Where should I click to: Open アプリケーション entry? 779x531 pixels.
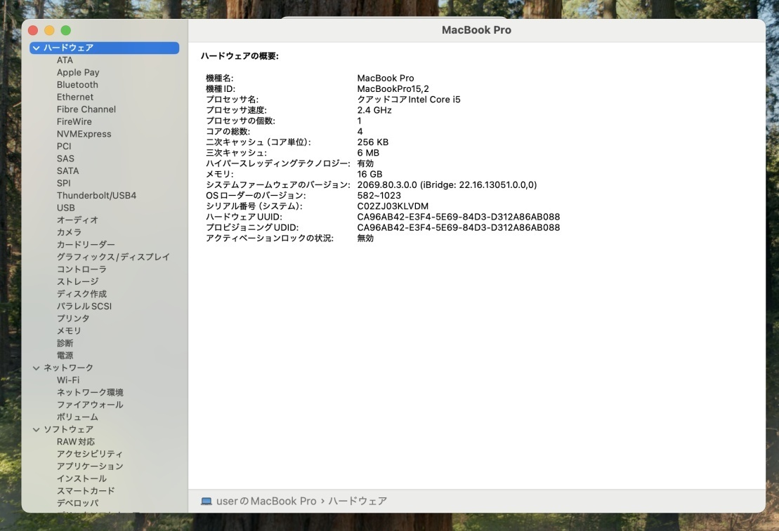[90, 466]
